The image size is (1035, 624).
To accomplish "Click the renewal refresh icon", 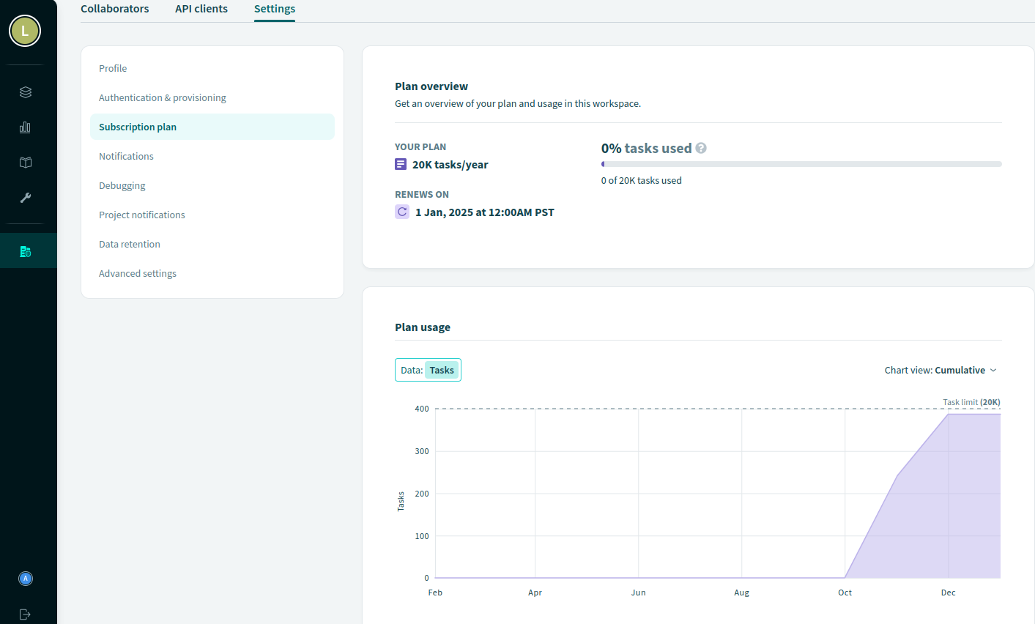I will pyautogui.click(x=402, y=212).
